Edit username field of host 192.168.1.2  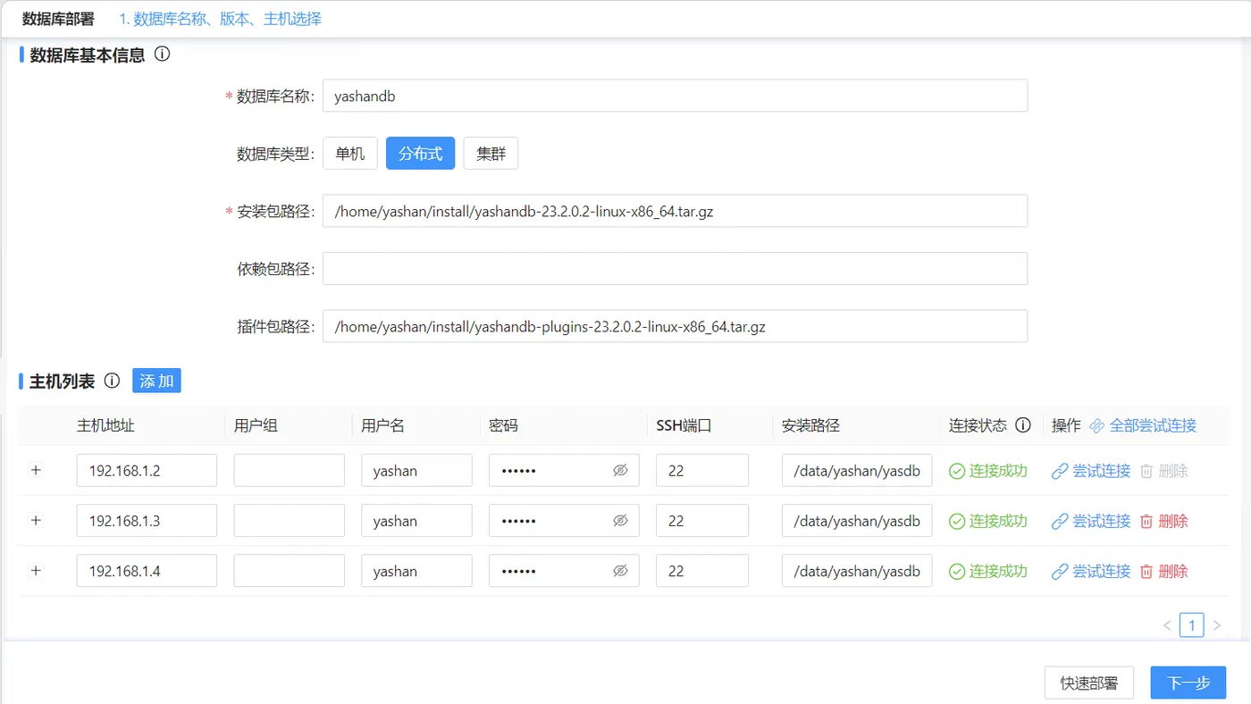[x=416, y=471]
